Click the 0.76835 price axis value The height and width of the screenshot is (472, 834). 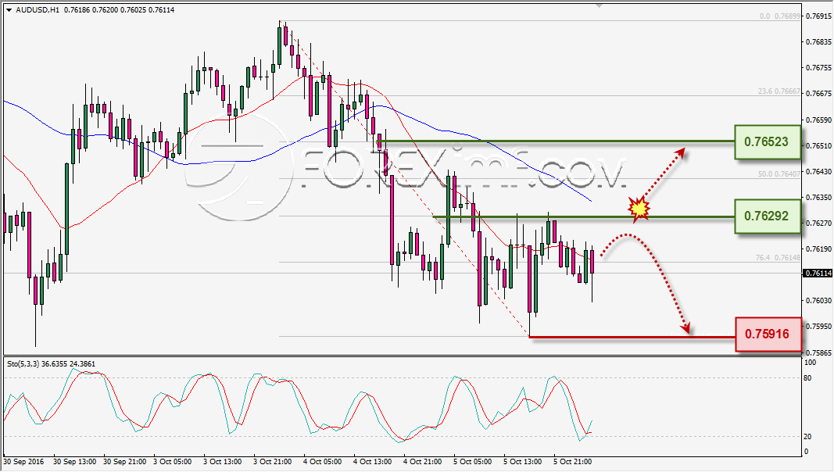click(x=818, y=41)
